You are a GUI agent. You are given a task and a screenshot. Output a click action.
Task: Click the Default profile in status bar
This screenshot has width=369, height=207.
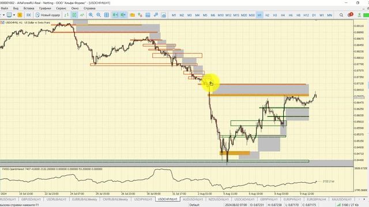pos(194,205)
